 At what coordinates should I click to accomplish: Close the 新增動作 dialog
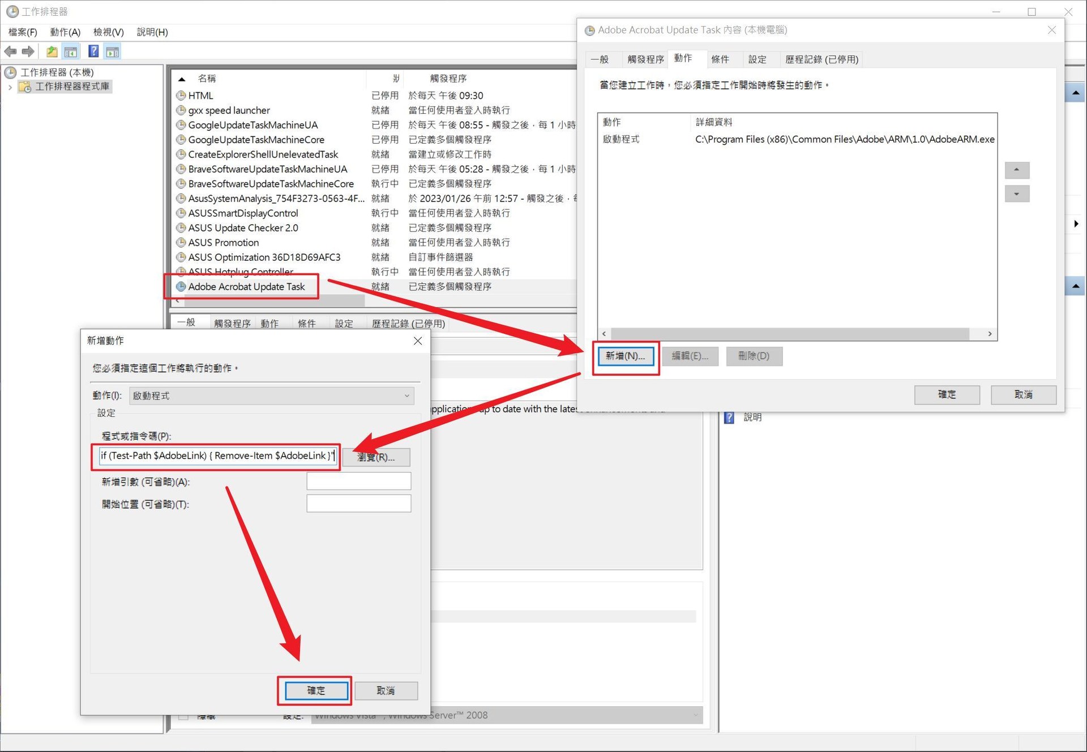point(418,341)
